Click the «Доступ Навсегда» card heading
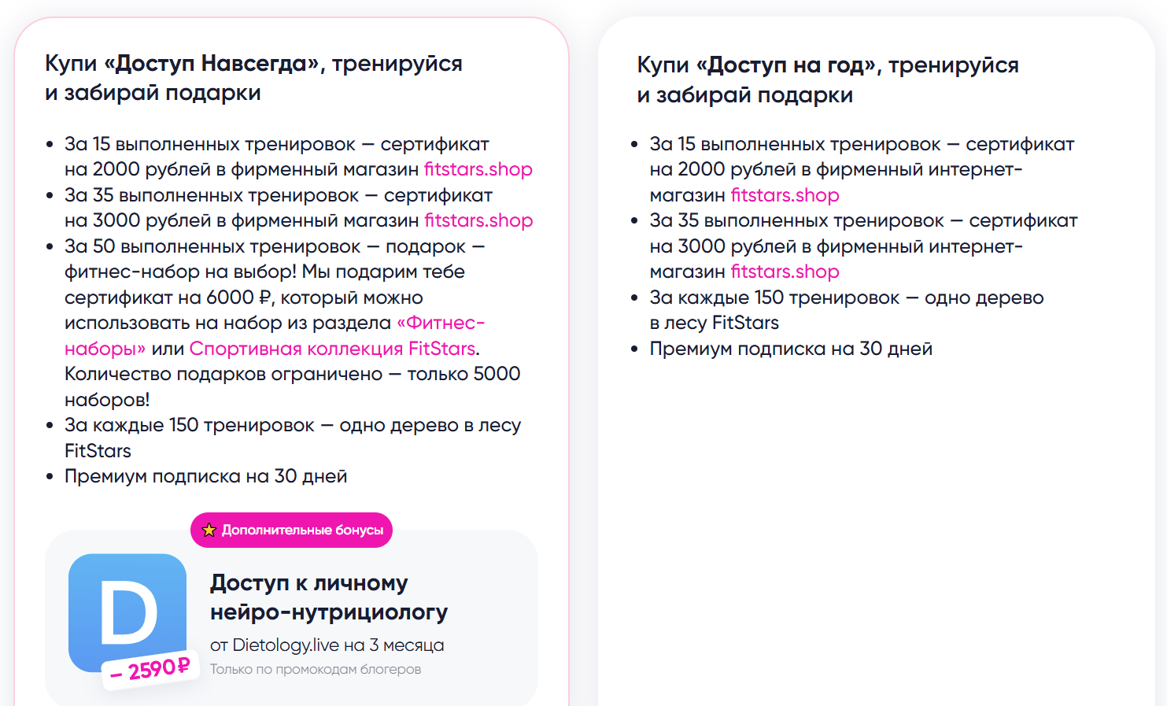 pyautogui.click(x=253, y=78)
